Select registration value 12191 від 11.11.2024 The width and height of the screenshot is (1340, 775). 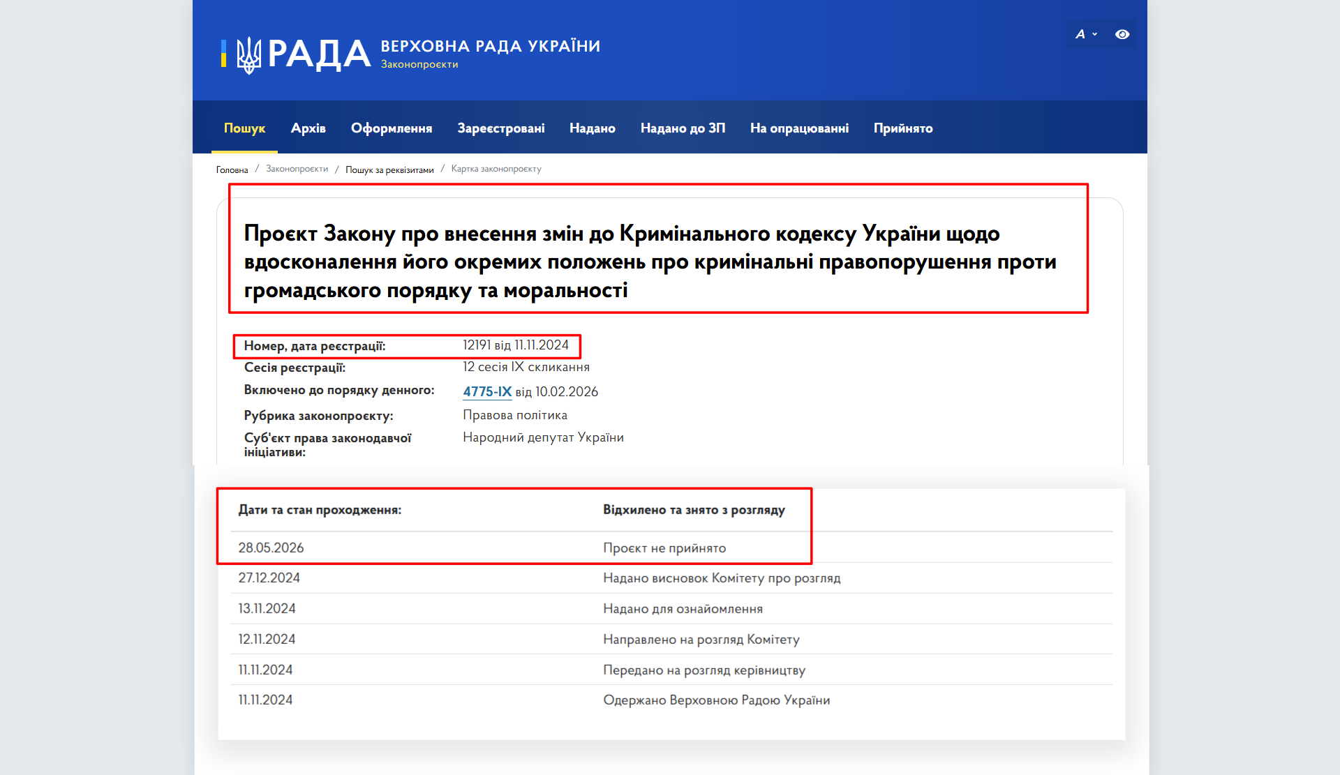[x=516, y=345]
